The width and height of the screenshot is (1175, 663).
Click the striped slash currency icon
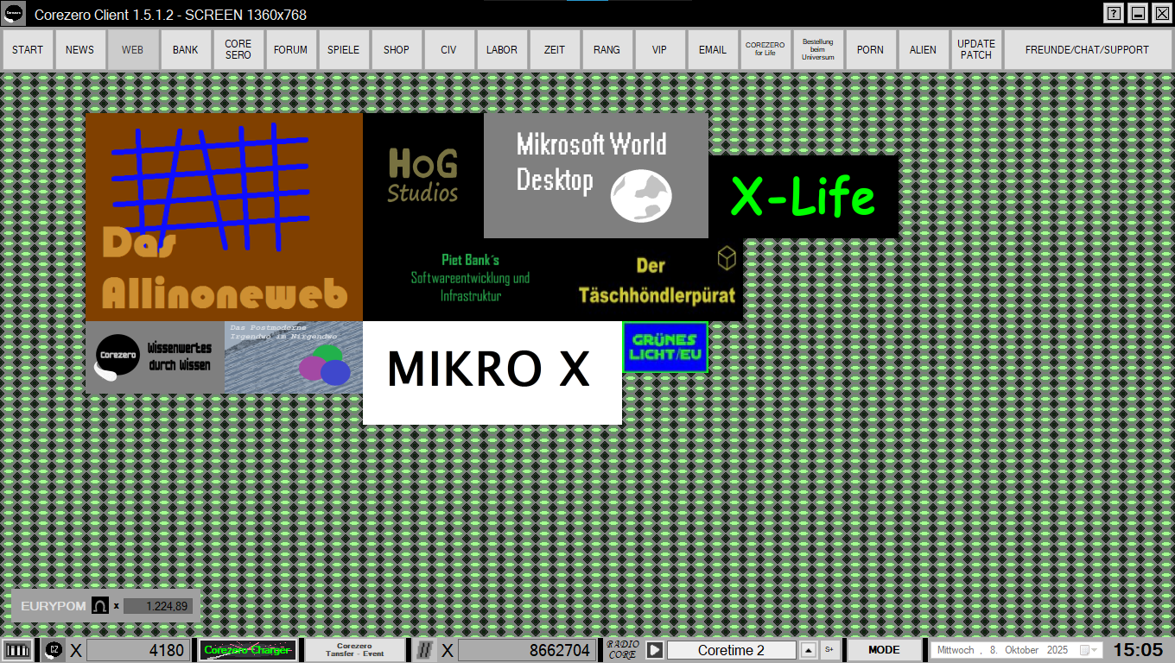(424, 650)
